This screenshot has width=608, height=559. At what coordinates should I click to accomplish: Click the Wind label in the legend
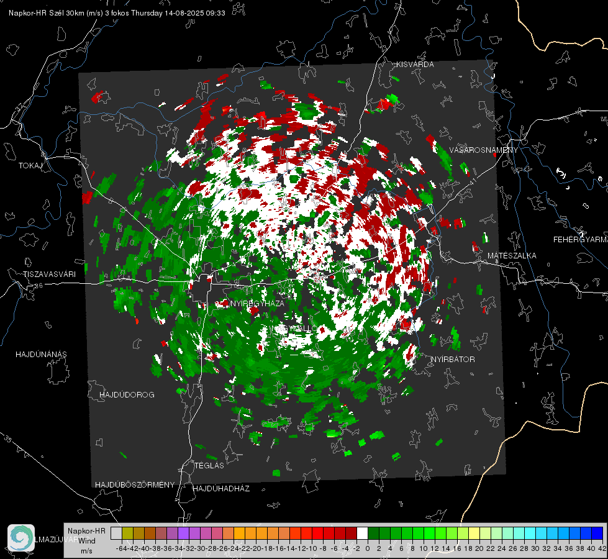coord(87,541)
